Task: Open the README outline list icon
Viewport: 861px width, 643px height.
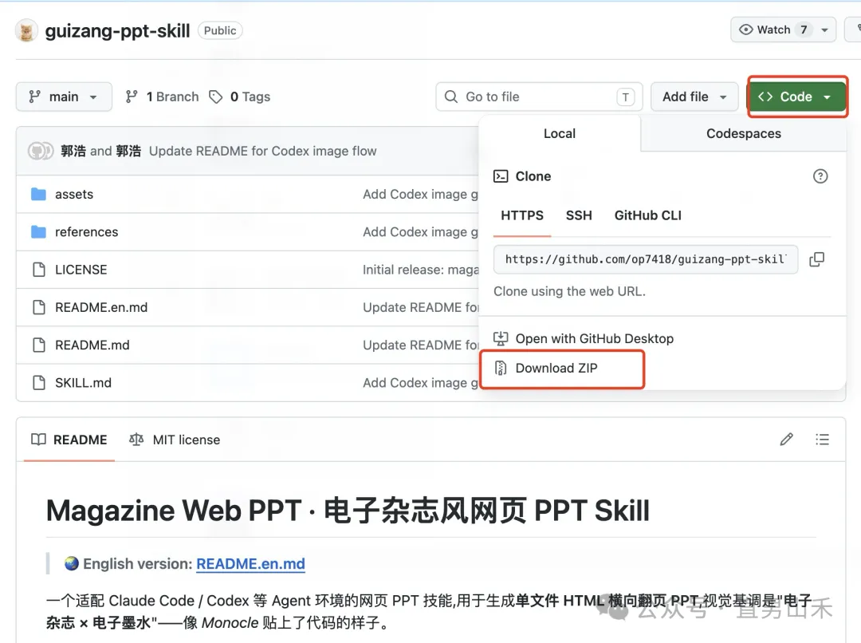Action: (x=822, y=439)
